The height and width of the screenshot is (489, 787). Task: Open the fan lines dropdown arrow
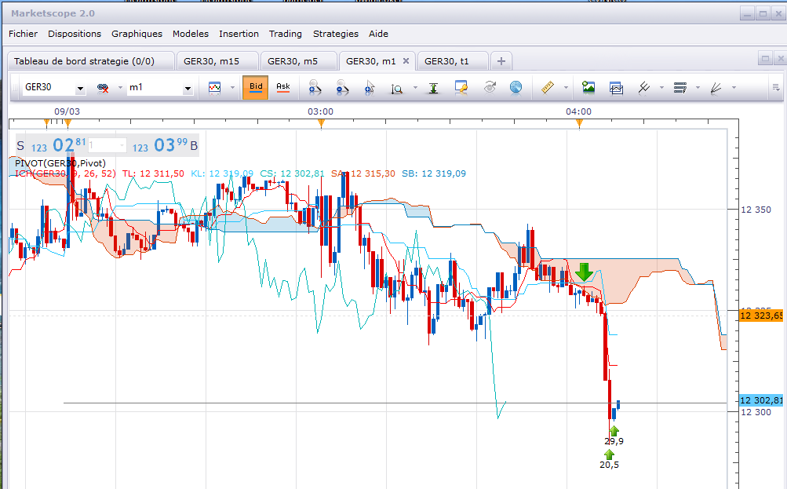[x=734, y=88]
